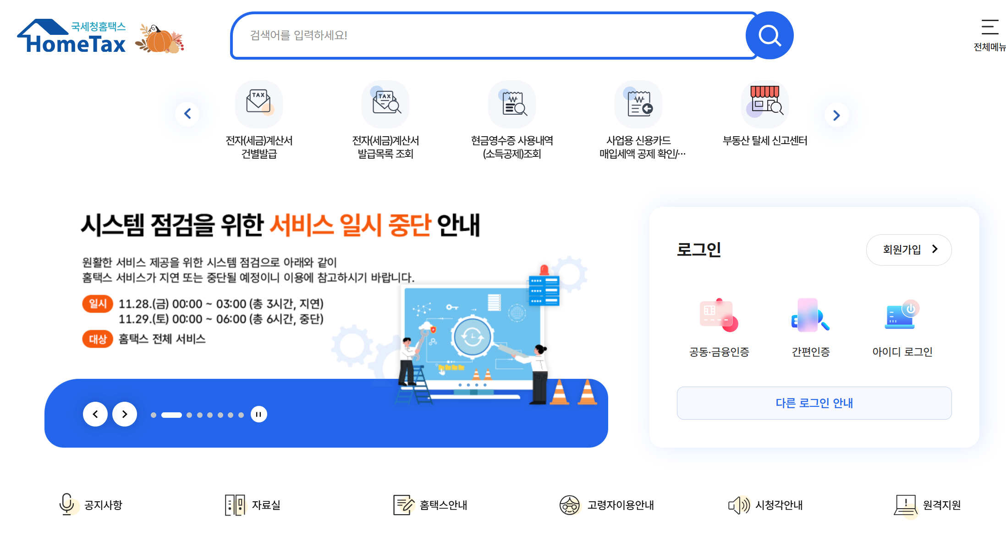
Task: Open 전자(세금)계산서 발급목록 조회 icon
Action: 385,104
